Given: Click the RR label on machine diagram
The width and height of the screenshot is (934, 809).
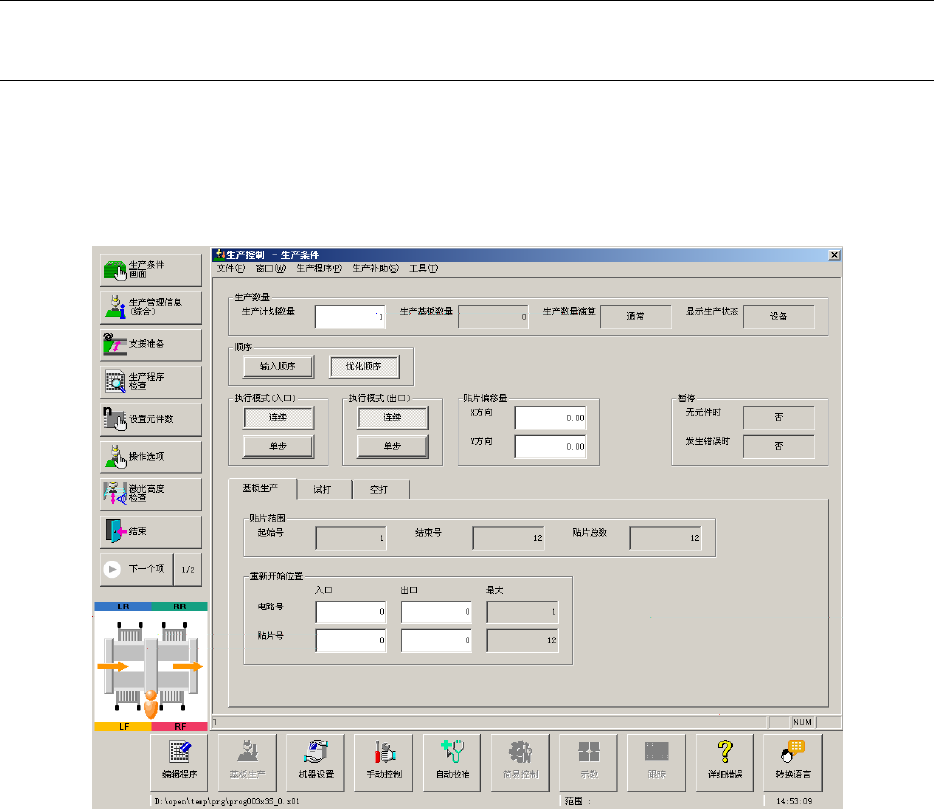Looking at the screenshot, I should click(x=180, y=607).
